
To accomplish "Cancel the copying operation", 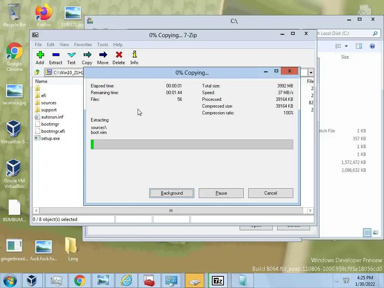I will [271, 193].
